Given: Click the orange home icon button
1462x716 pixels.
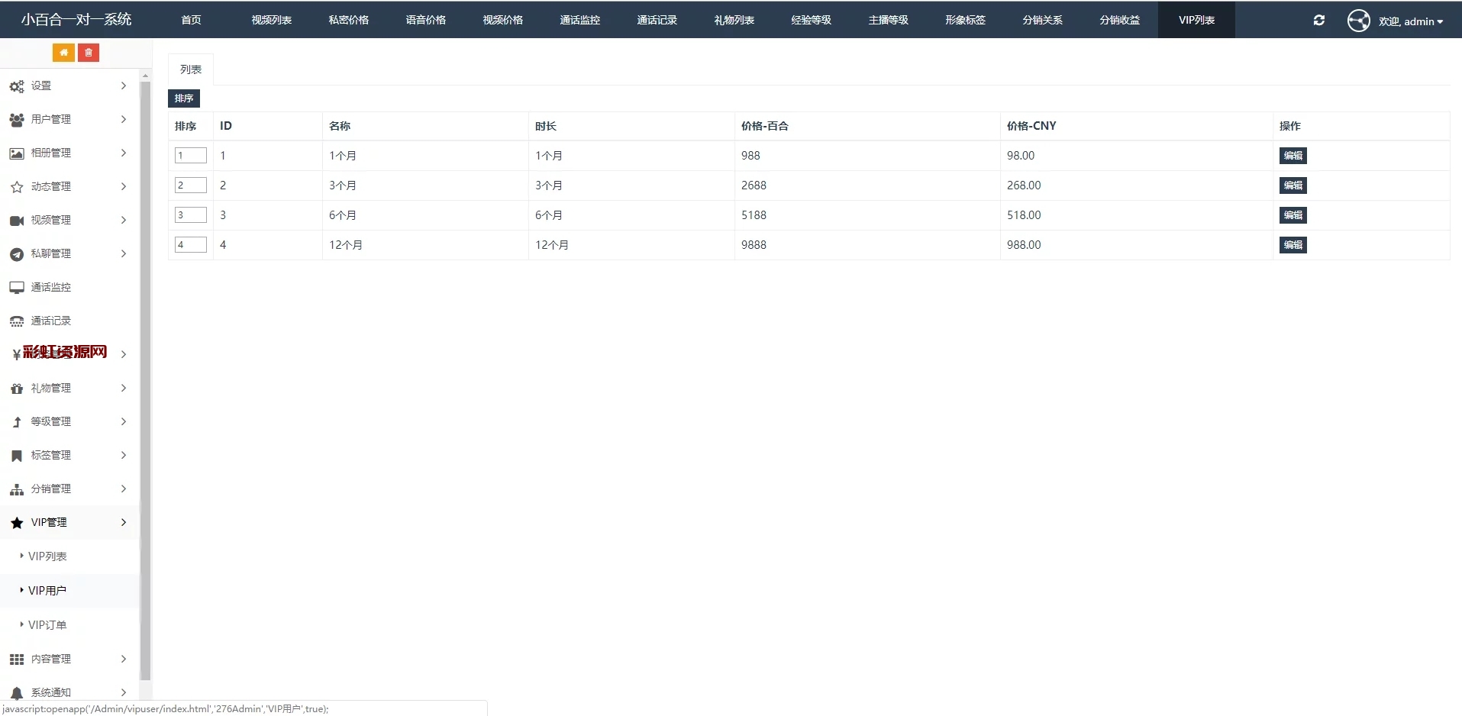Looking at the screenshot, I should pos(63,53).
